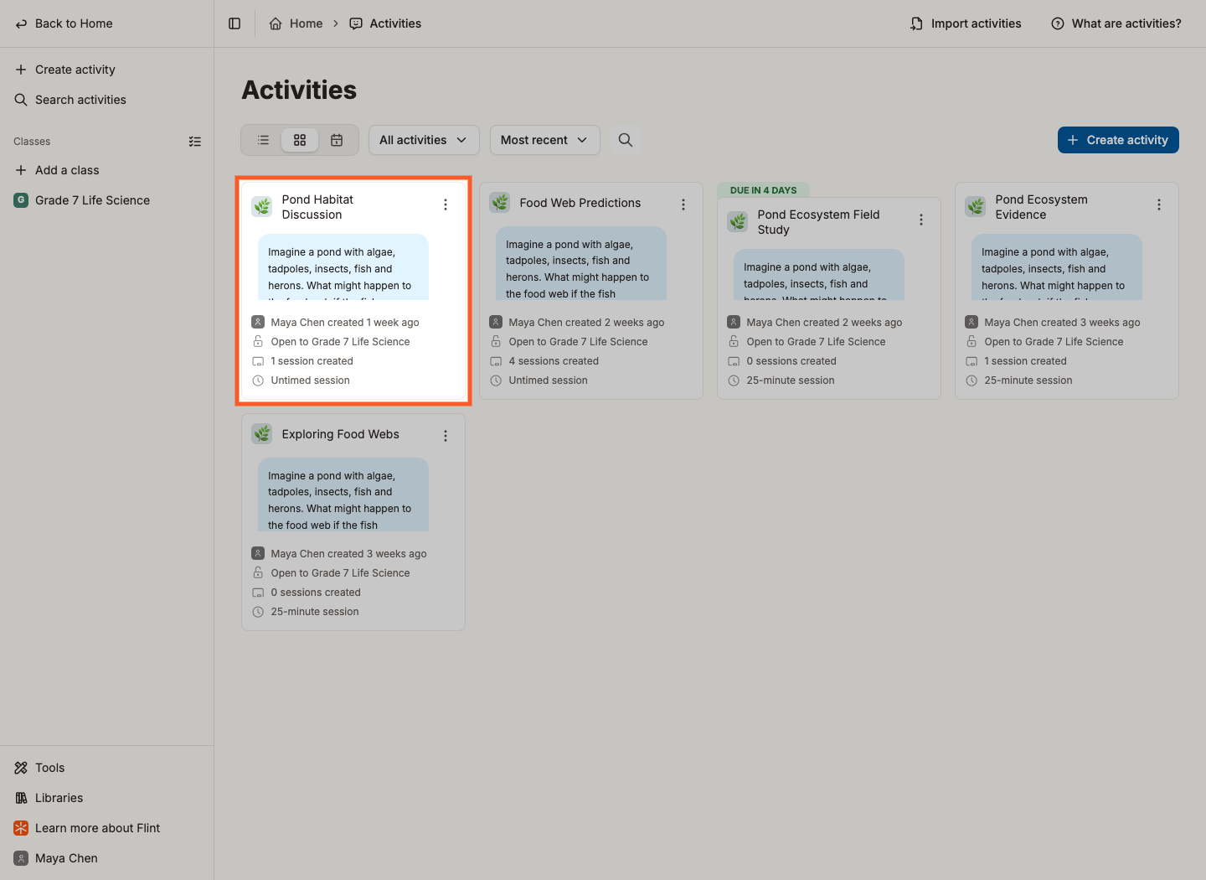Open kebab menu on Pond Ecosystem Evidence
1206x880 pixels.
point(1159,204)
